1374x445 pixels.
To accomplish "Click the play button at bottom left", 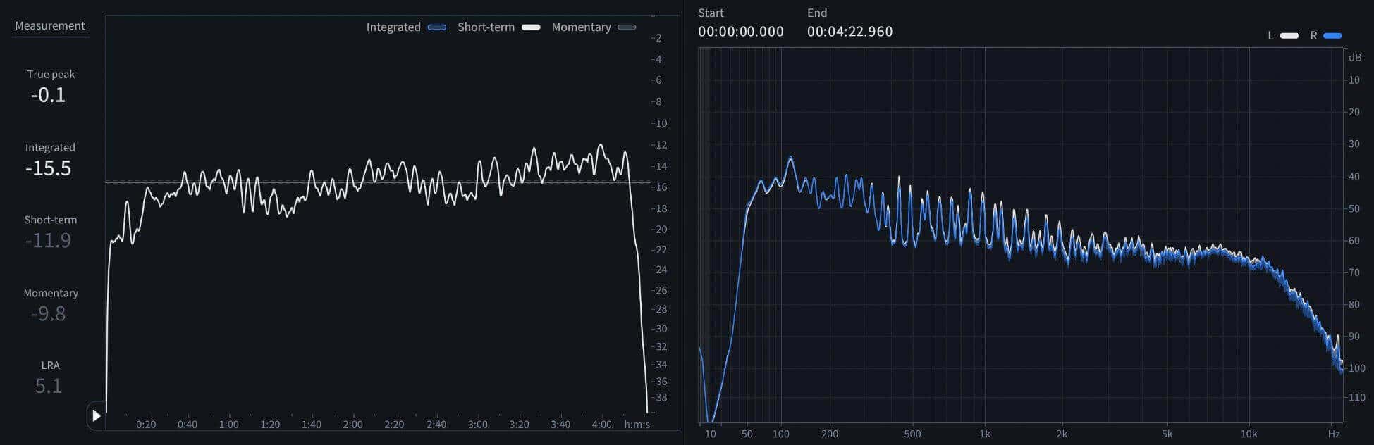I will (x=97, y=416).
